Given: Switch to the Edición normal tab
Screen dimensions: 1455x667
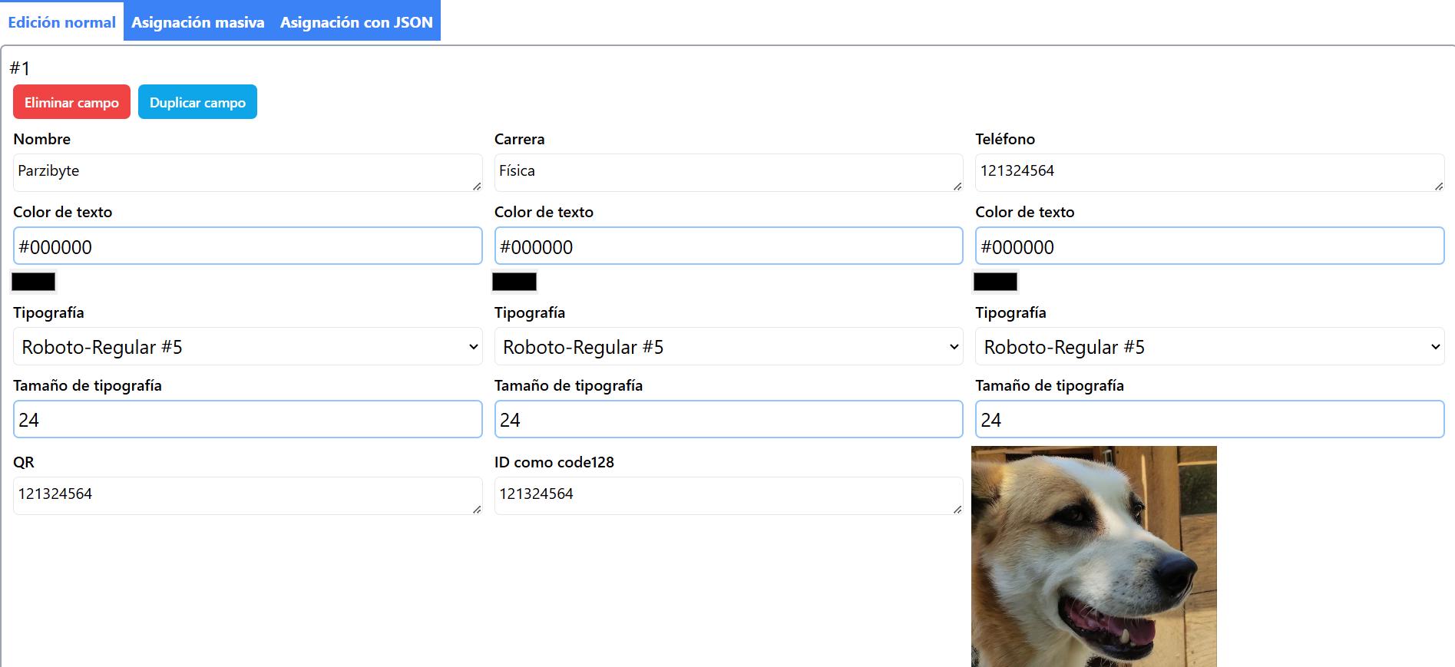Looking at the screenshot, I should (x=61, y=22).
